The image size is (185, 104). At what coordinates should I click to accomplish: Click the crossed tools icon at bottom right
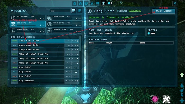166,99
